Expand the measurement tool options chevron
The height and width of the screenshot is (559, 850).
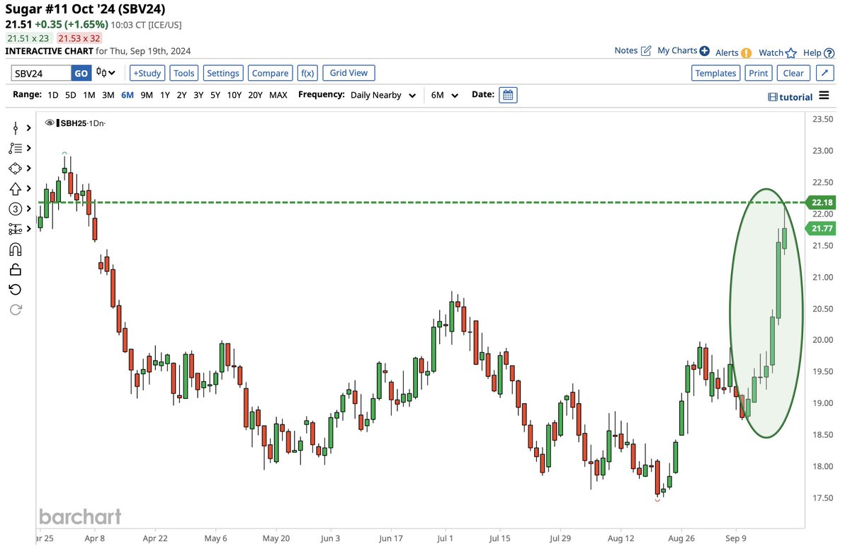coord(28,229)
